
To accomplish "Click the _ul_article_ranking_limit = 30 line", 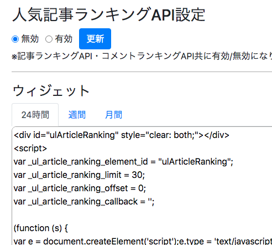I will 80,175.
